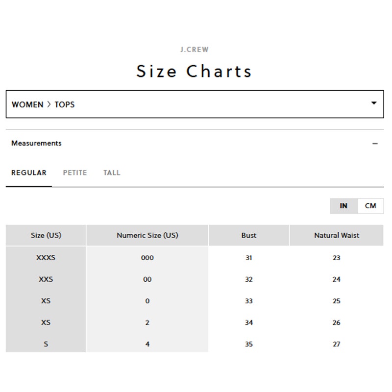Collapse the Measurements section with minus icon
Viewport: 392px width, 392px height.
pyautogui.click(x=375, y=144)
